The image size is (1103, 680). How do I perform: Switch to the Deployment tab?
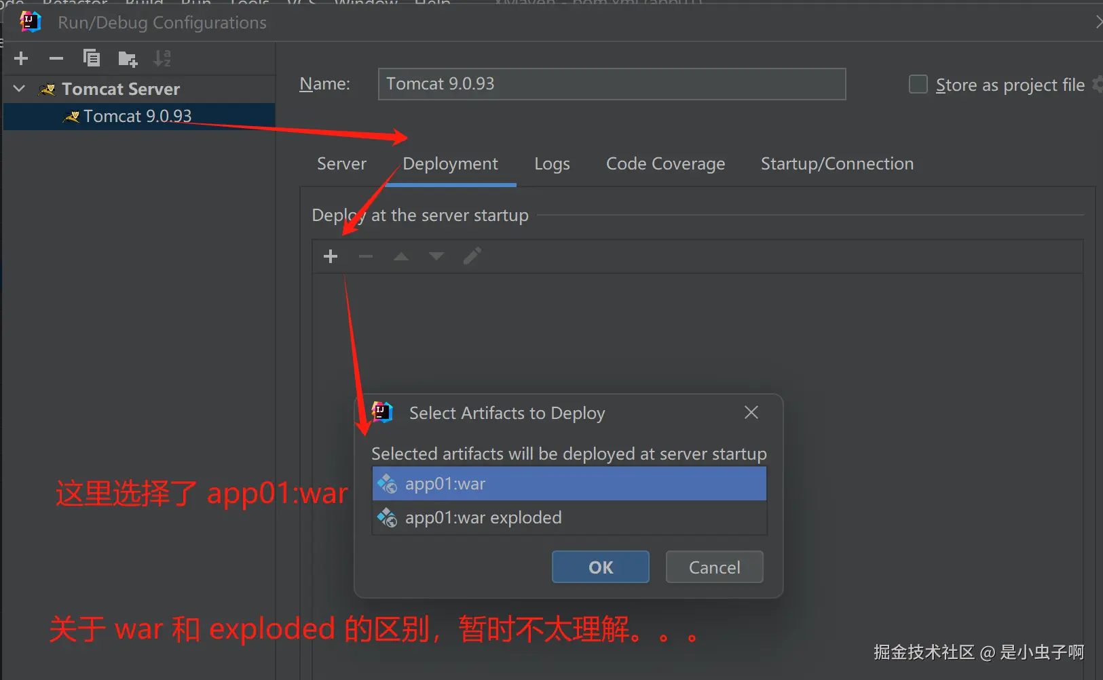click(450, 164)
